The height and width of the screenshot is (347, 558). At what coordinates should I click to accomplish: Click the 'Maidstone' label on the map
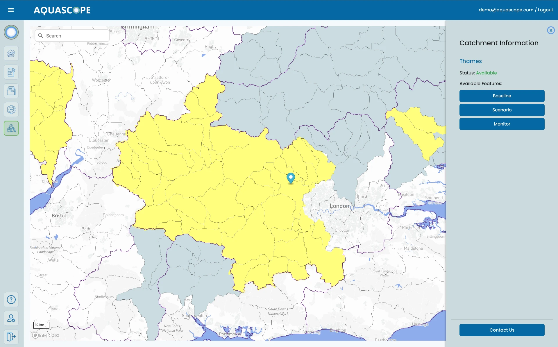coord(413,248)
